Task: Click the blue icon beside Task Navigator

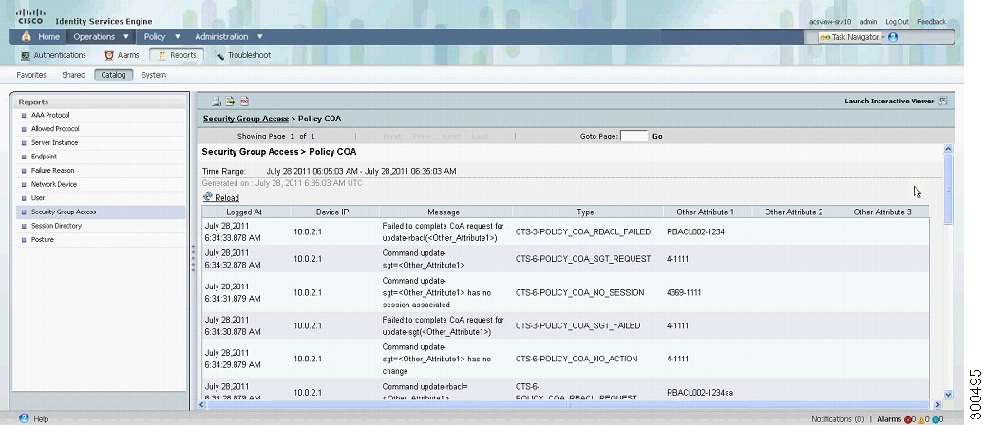Action: pyautogui.click(x=893, y=37)
